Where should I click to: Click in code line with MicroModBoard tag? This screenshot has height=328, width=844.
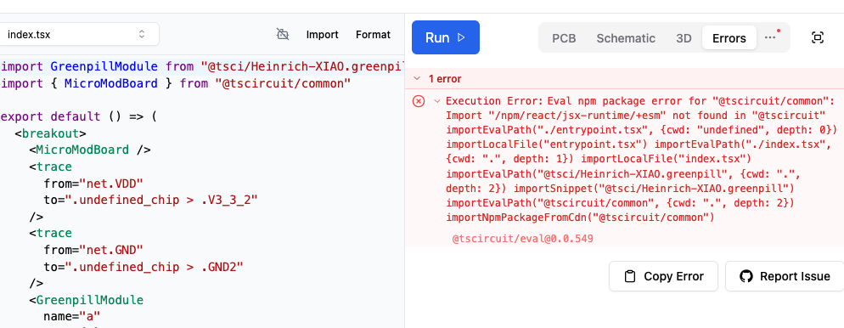[90, 150]
